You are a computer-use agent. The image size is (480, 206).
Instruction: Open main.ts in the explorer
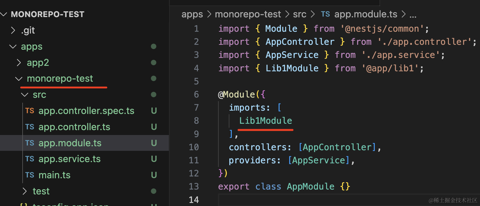pyautogui.click(x=54, y=175)
